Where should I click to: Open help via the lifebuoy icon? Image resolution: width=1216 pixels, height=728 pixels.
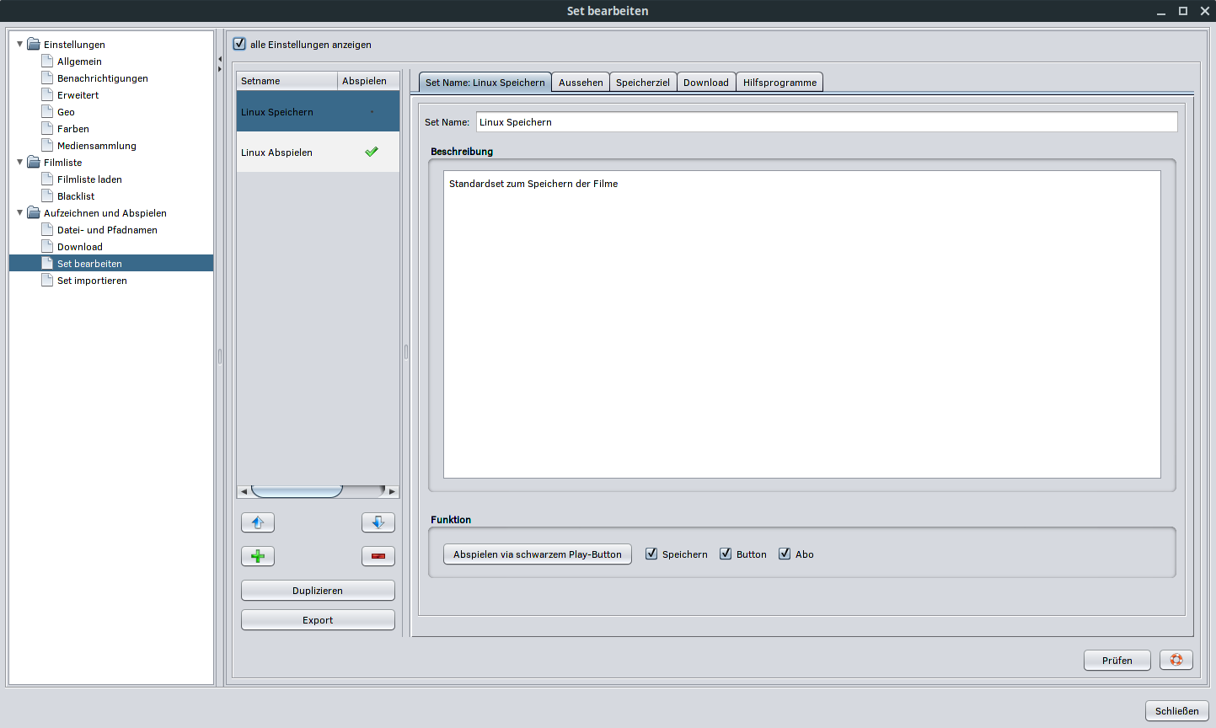(1176, 660)
